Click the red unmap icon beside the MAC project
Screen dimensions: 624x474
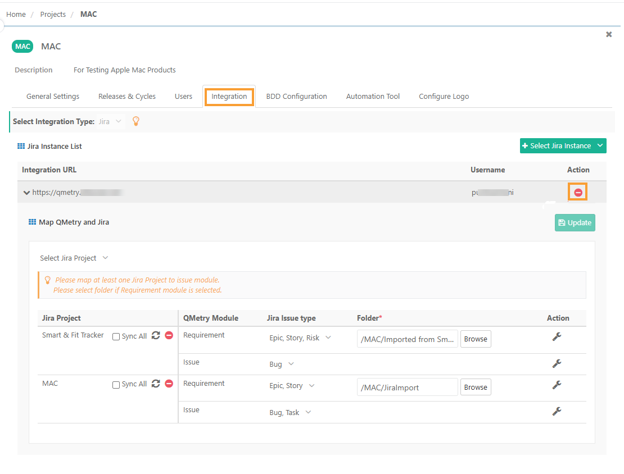169,384
